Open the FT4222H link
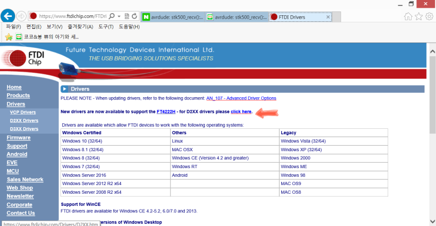 pyautogui.click(x=166, y=112)
